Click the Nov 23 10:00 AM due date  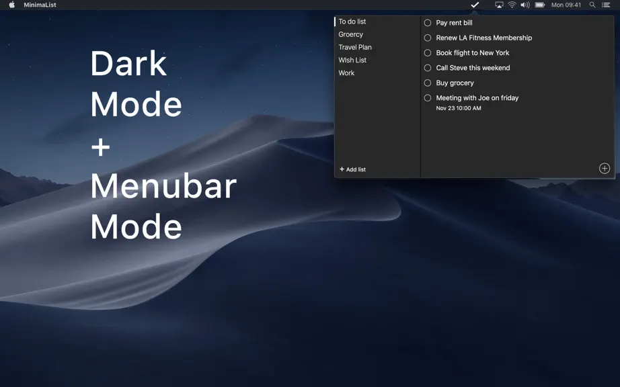pyautogui.click(x=459, y=108)
